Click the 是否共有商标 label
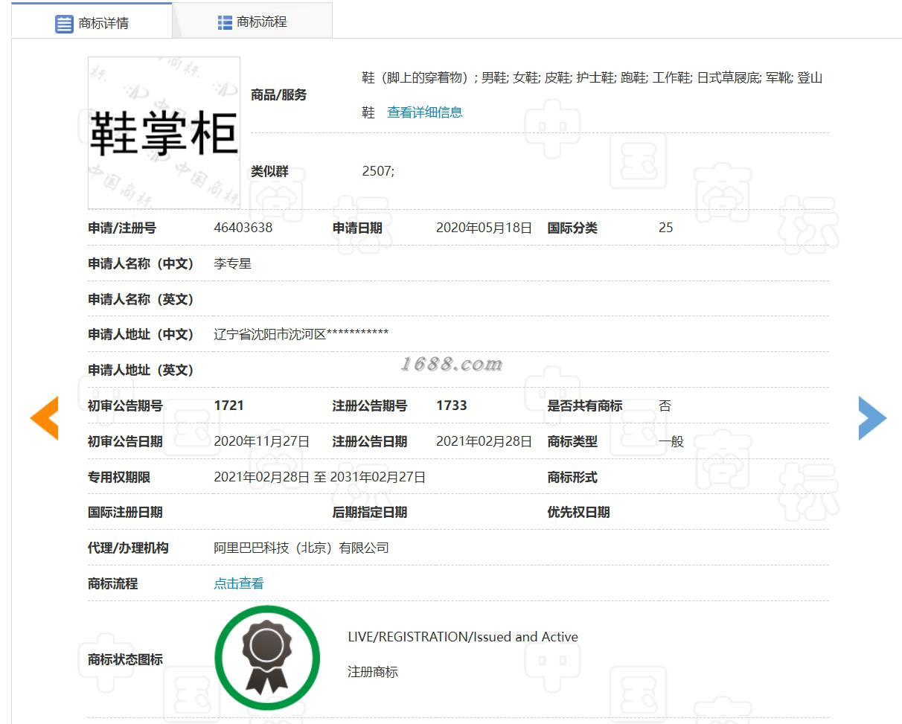This screenshot has height=724, width=902. (x=585, y=406)
